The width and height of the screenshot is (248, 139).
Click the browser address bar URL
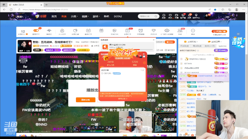coord(45,10)
